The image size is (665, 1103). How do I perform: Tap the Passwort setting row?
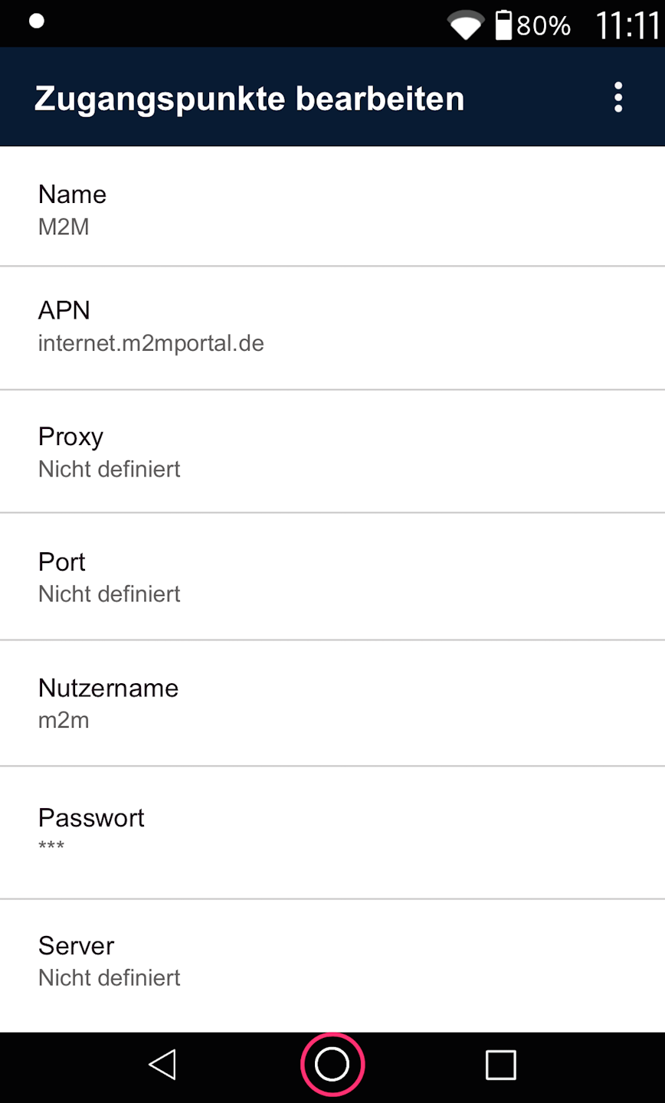tap(332, 831)
